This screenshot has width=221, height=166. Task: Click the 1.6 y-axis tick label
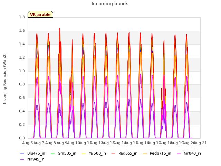click(22, 31)
